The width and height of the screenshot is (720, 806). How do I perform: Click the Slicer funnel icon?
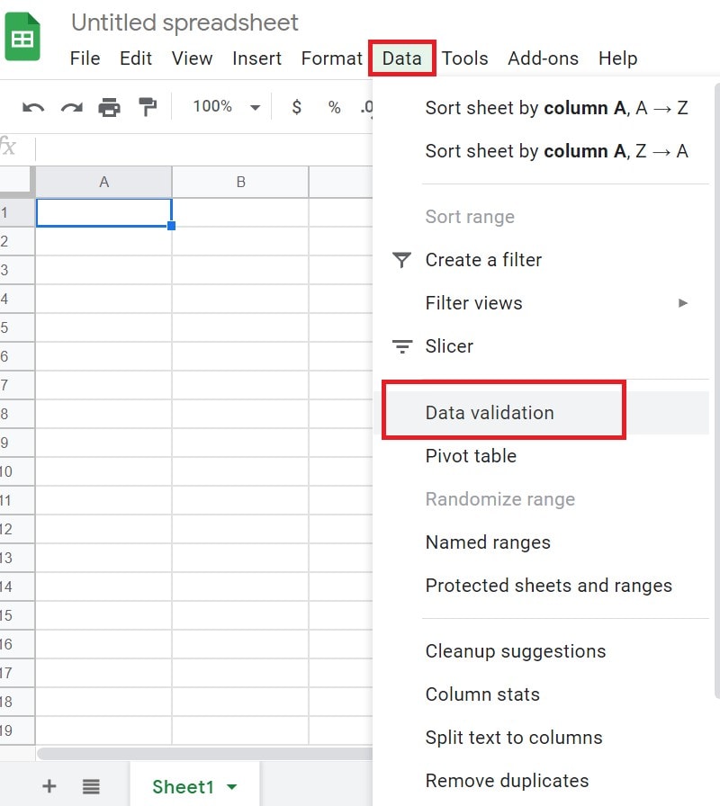click(x=401, y=346)
